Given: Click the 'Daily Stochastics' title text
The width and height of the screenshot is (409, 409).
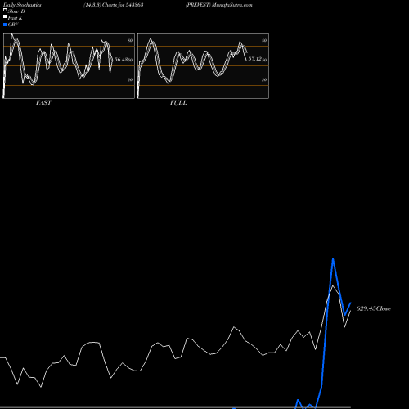Looking at the screenshot, I should [x=22, y=5].
